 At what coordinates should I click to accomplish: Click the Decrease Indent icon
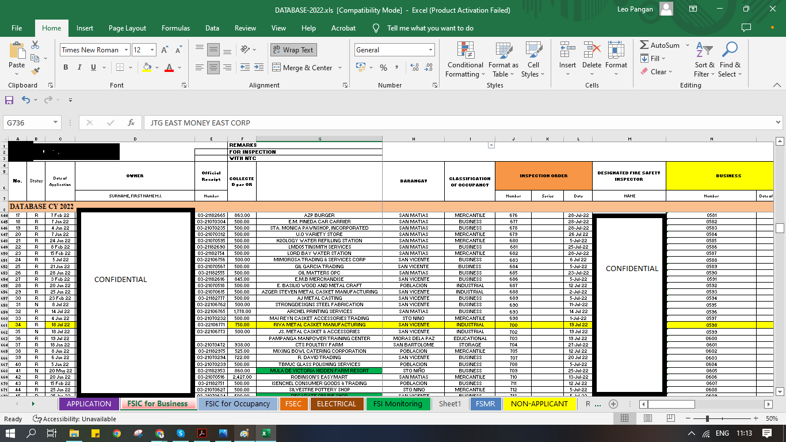(245, 68)
